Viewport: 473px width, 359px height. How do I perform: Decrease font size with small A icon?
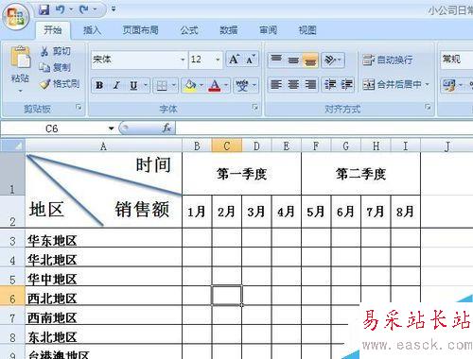pyautogui.click(x=251, y=60)
